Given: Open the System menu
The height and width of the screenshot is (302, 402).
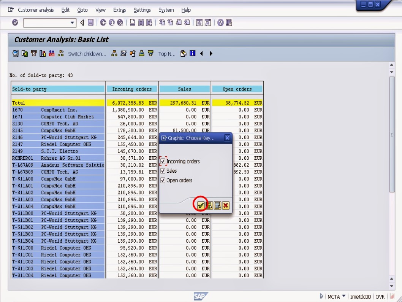Looking at the screenshot, I should tap(166, 10).
